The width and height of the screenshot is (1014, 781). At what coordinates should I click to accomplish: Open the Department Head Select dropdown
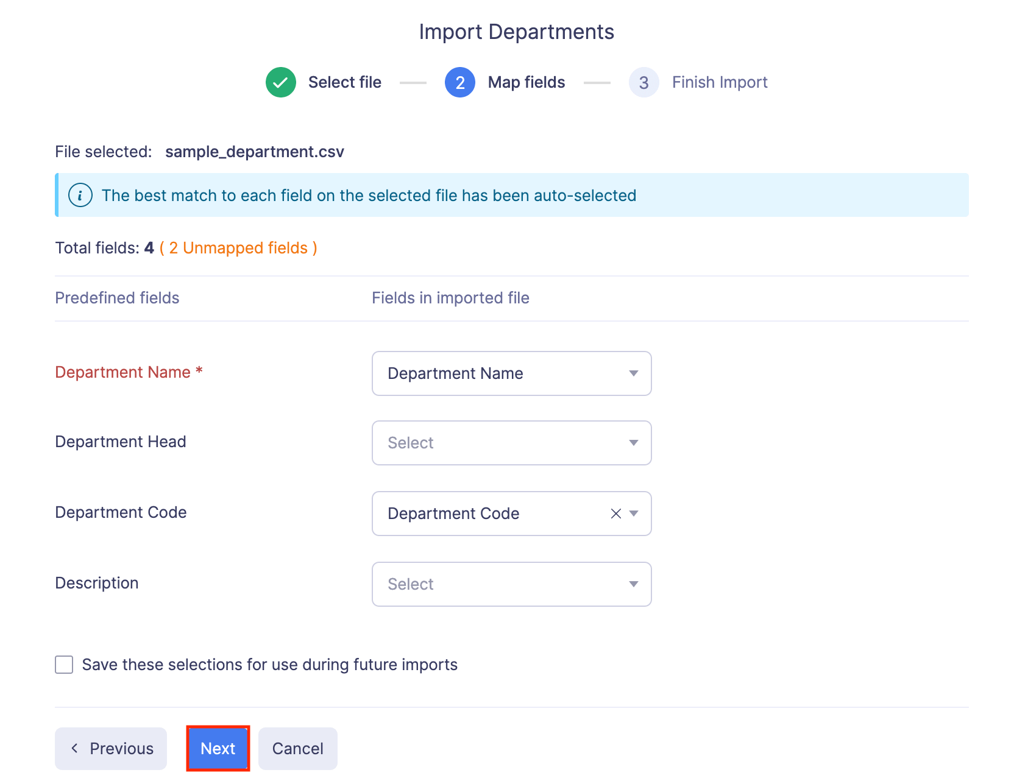coord(511,443)
